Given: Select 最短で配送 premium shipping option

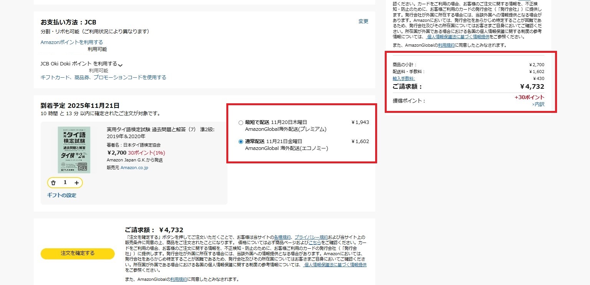Looking at the screenshot, I should point(241,122).
